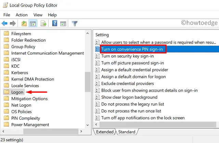Image resolution: width=219 pixels, height=143 pixels.
Task: Click the PIN Complexity folder icon
Action: tap(6, 118)
